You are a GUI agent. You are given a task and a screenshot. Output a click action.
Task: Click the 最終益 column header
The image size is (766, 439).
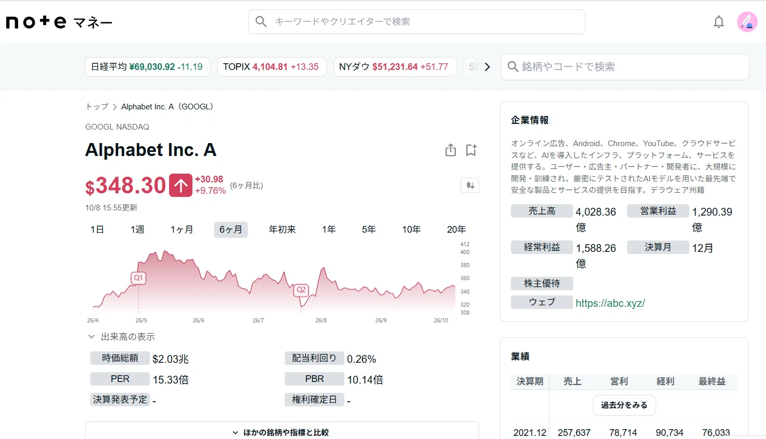pos(712,381)
